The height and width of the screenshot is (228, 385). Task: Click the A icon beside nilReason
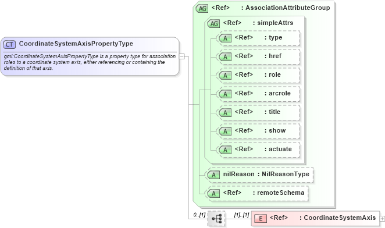(213, 175)
